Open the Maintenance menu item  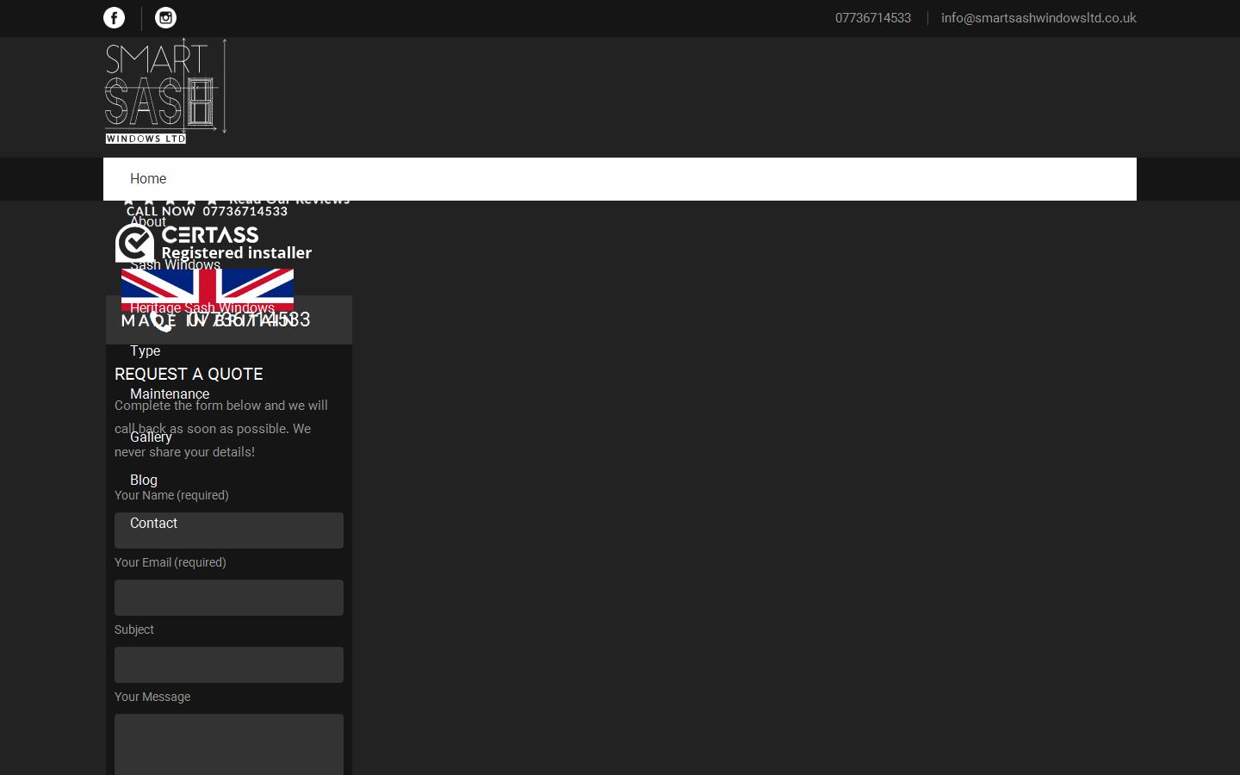[170, 394]
